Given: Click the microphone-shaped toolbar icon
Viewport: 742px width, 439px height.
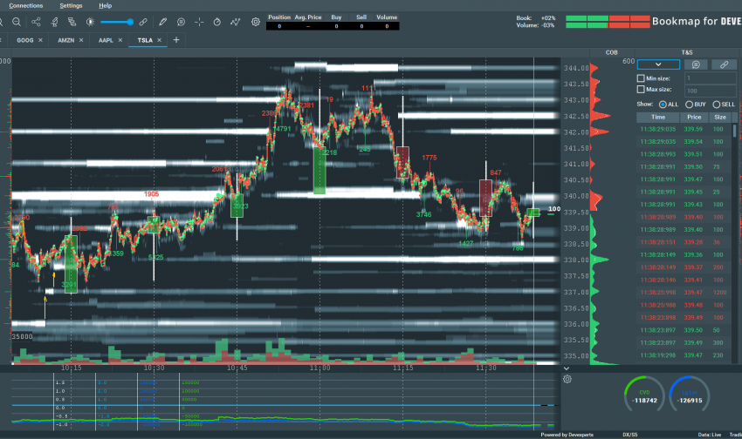Looking at the screenshot, I should pyautogui.click(x=54, y=22).
